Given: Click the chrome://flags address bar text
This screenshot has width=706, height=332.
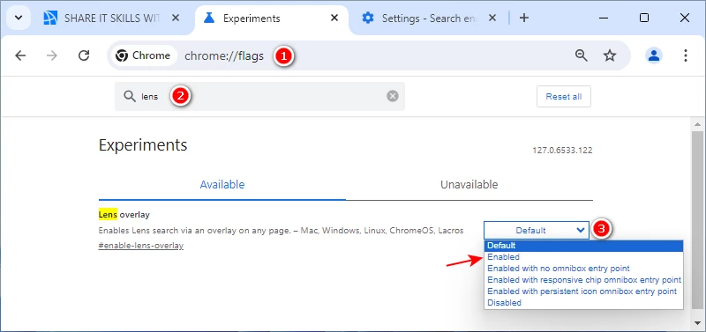Looking at the screenshot, I should point(224,56).
